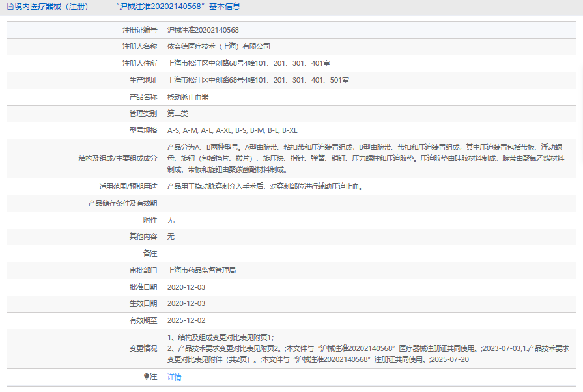
Task: Click the model specification list A-S, A-M, A-L
Action: (x=232, y=130)
